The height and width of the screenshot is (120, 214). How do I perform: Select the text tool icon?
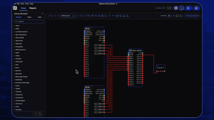pos(110,16)
